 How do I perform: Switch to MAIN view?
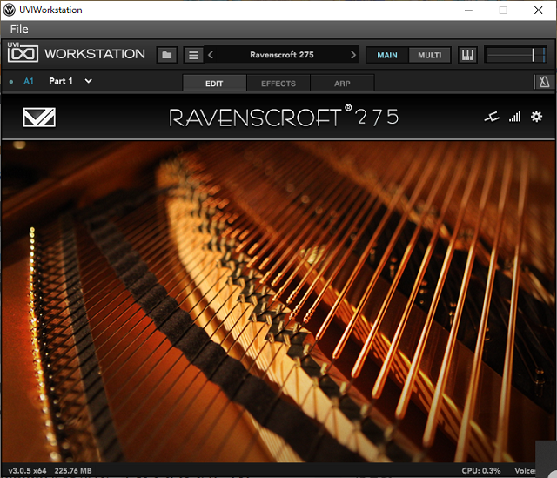pos(387,55)
